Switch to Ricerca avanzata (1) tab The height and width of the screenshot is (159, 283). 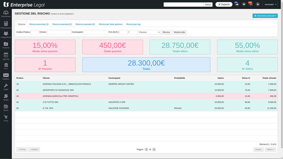[39, 24]
